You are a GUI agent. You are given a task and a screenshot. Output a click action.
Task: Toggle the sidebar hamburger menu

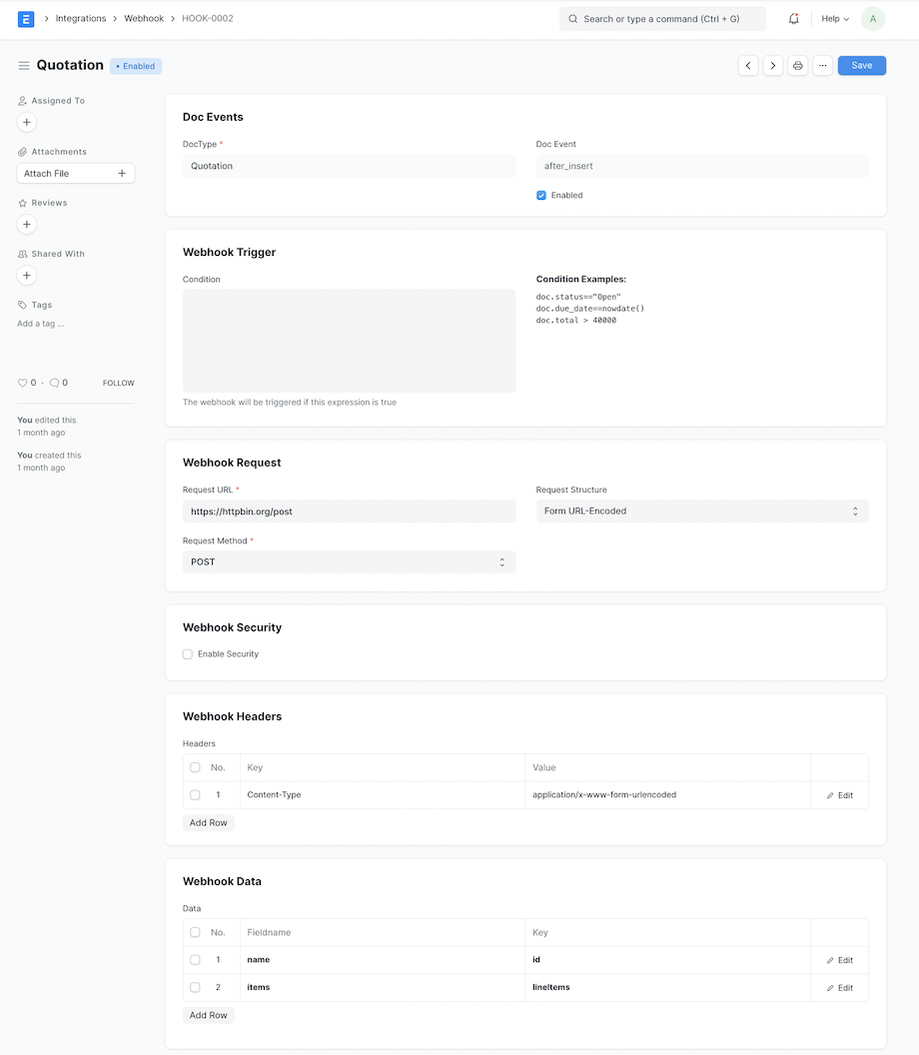(x=24, y=66)
